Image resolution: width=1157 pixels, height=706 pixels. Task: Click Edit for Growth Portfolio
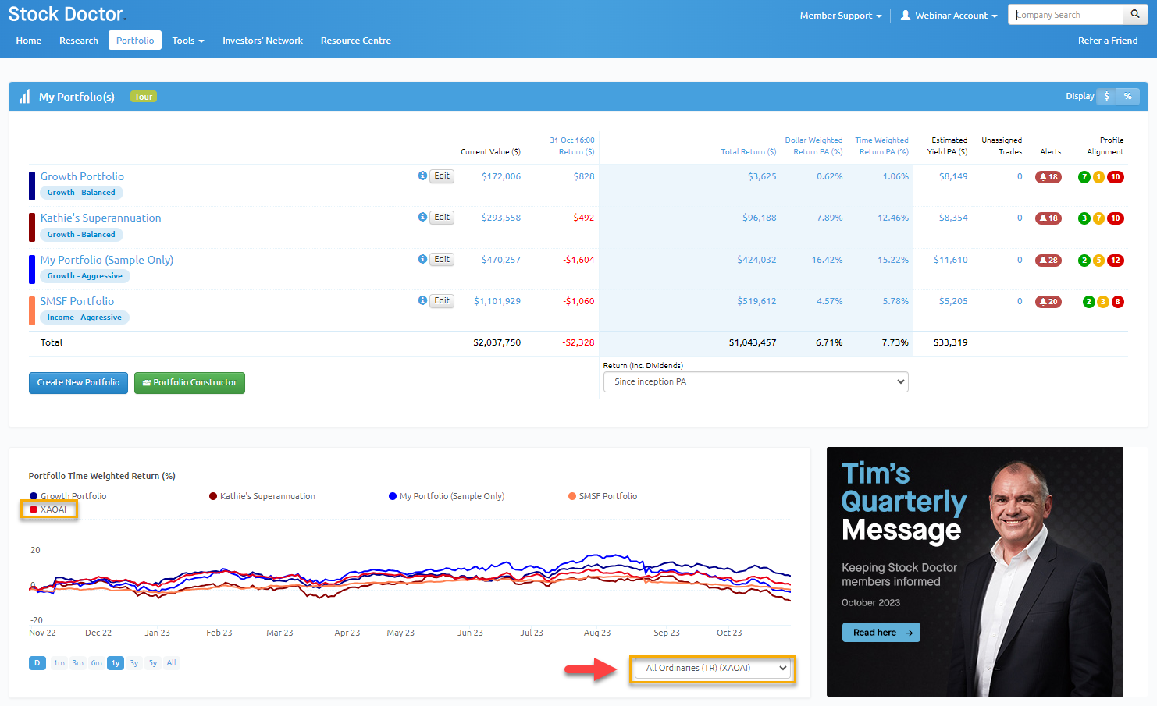point(442,176)
